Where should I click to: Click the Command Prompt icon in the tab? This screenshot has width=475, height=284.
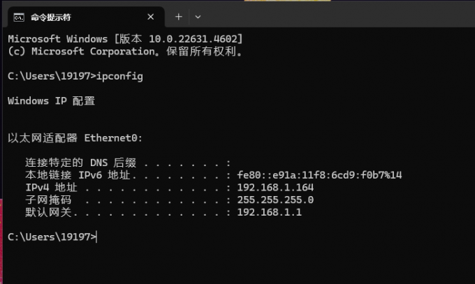(19, 17)
